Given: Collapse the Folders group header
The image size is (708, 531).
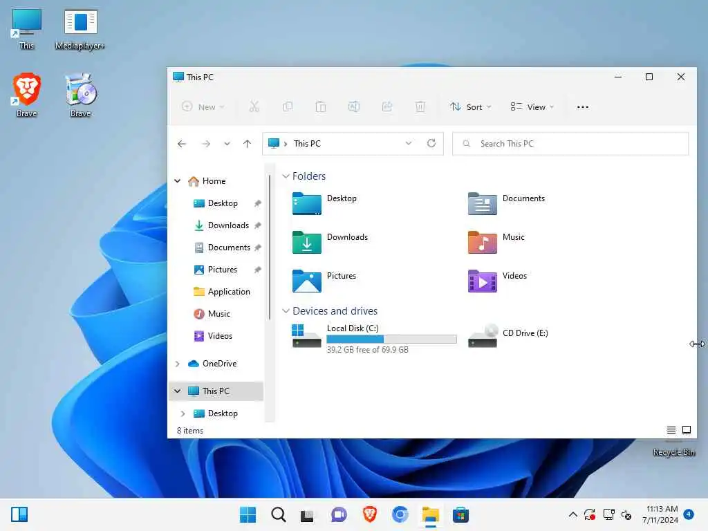Looking at the screenshot, I should coord(286,176).
